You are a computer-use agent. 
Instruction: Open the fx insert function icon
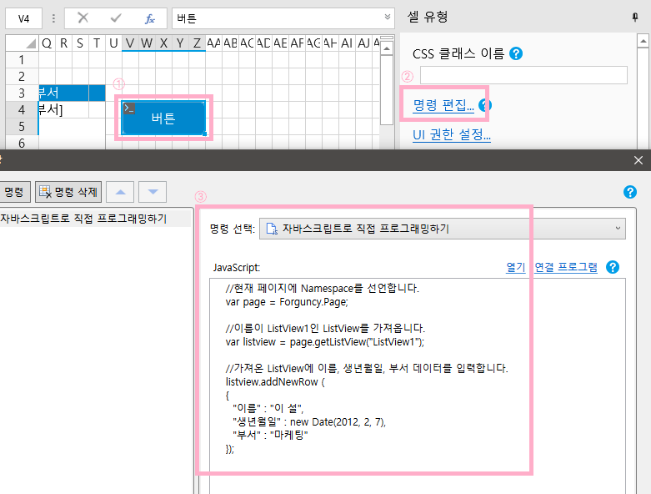pos(149,18)
